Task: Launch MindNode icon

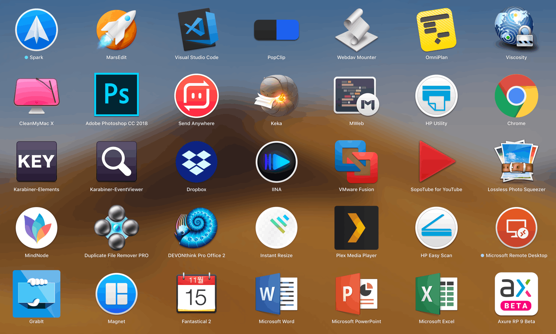Action: coord(36,227)
